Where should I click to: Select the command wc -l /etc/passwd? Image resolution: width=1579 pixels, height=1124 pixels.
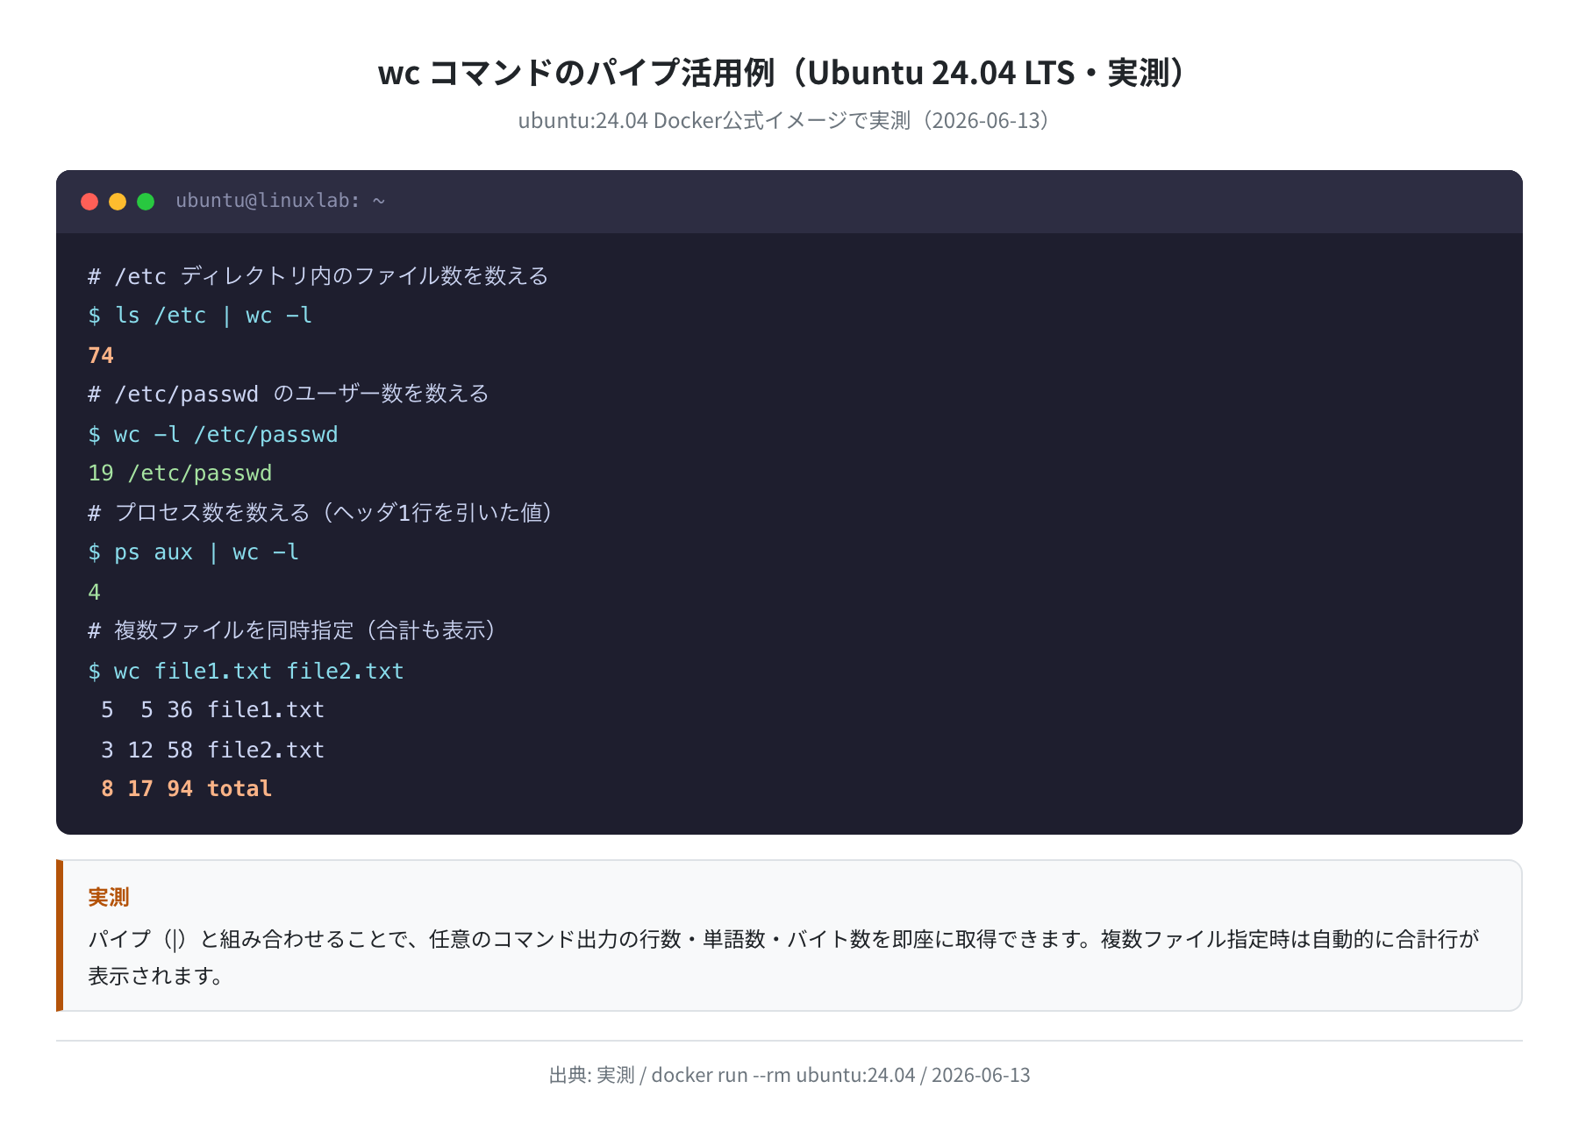213,434
